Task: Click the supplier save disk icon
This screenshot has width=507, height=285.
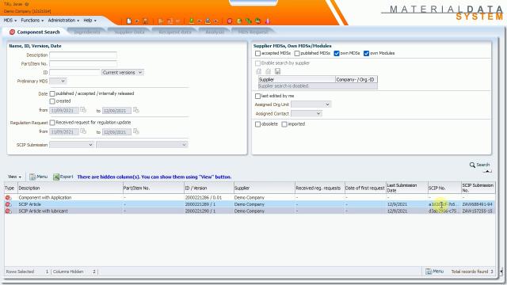Action: click(x=277, y=71)
